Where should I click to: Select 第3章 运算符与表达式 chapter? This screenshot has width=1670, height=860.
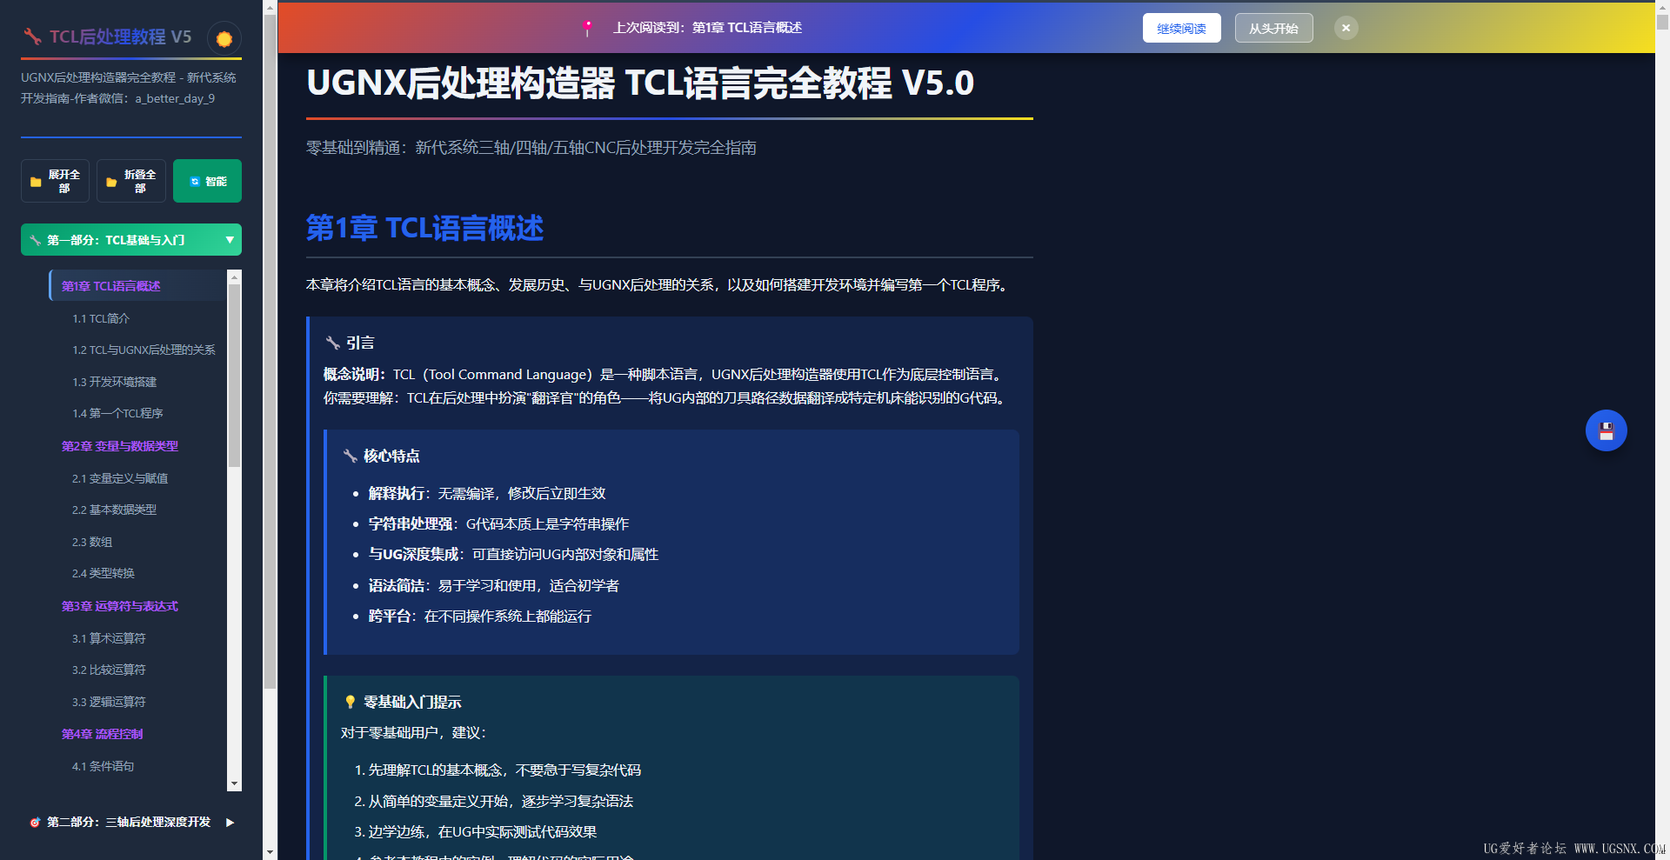pos(120,606)
